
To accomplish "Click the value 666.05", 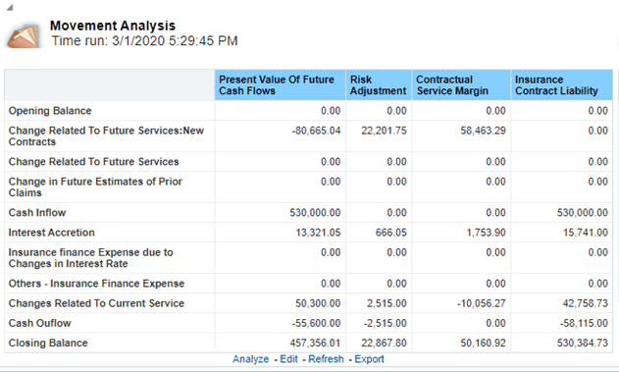I will [x=390, y=233].
